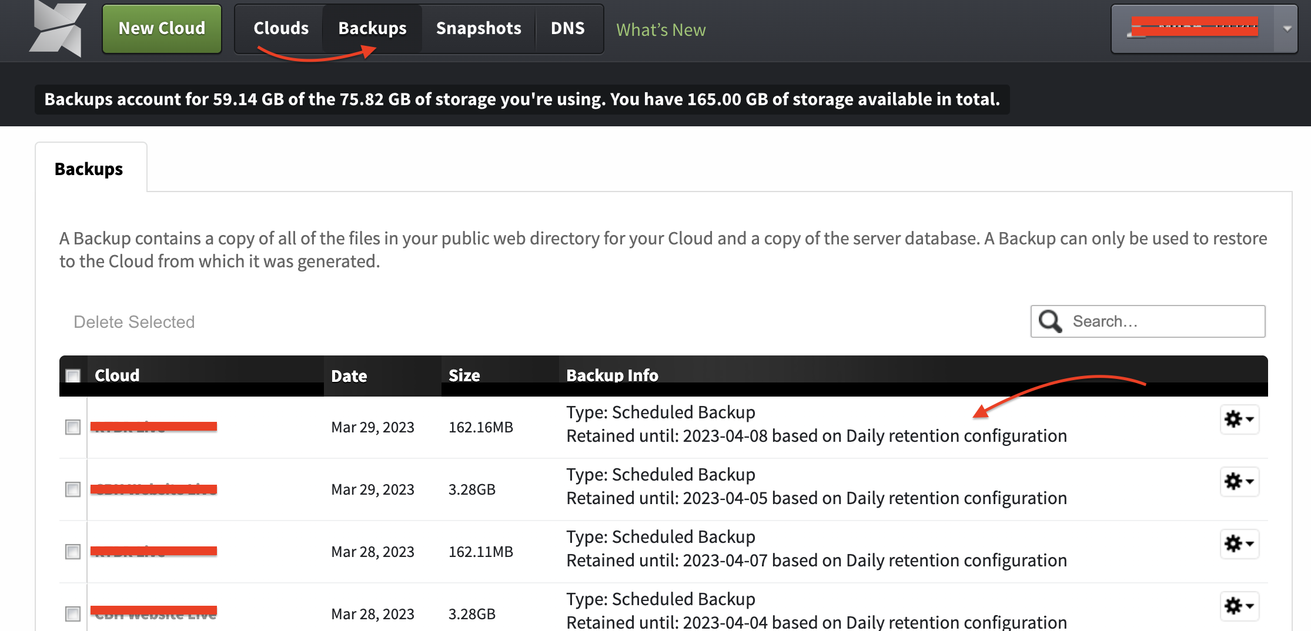This screenshot has height=631, width=1311.
Task: Click Delete Selected above the backup table
Action: pyautogui.click(x=134, y=321)
